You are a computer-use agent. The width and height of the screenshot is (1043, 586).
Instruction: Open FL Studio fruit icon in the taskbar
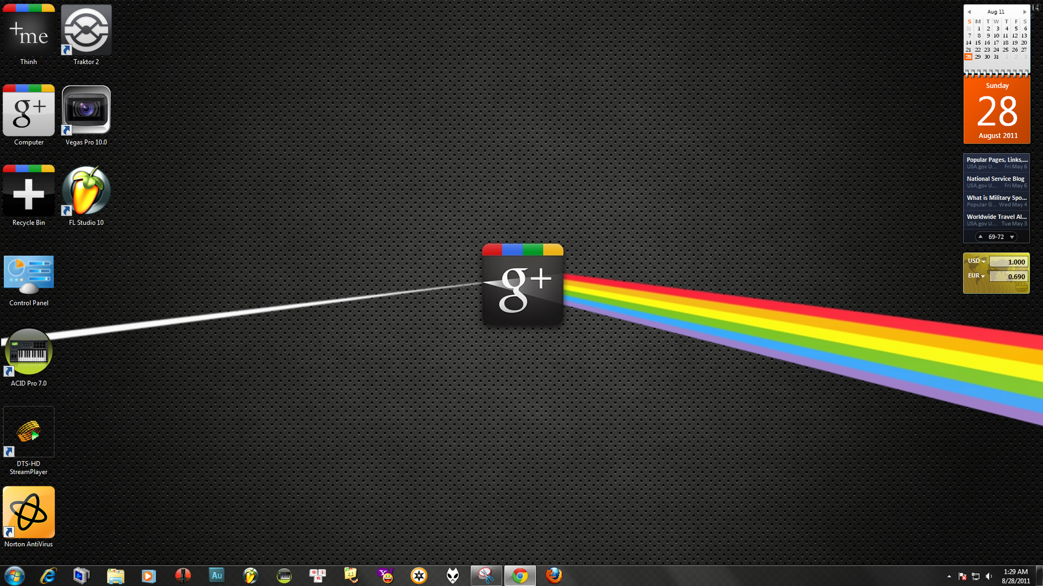[x=250, y=576]
